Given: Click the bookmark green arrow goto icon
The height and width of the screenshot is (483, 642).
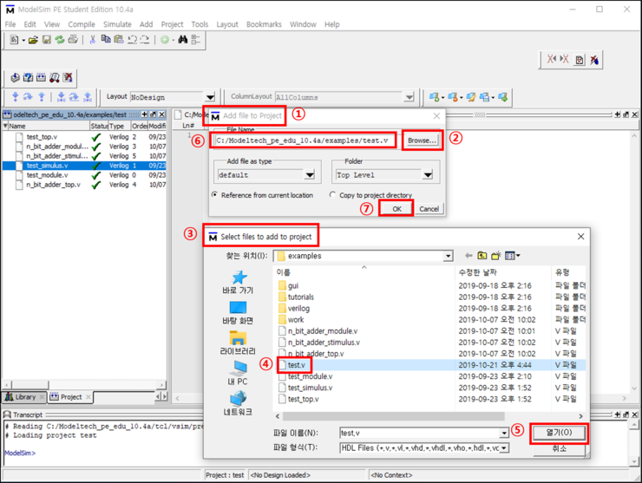Looking at the screenshot, I should [503, 97].
